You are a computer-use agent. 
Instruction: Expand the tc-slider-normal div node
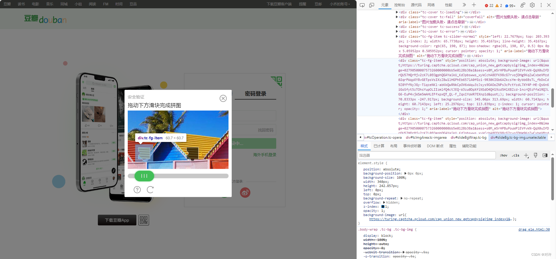click(397, 36)
